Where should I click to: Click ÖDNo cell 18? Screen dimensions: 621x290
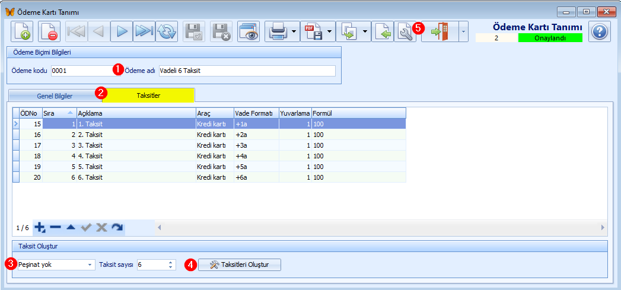pyautogui.click(x=30, y=156)
